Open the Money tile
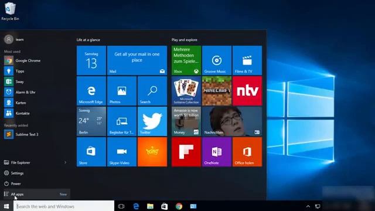375x211 pixels. pos(186,121)
